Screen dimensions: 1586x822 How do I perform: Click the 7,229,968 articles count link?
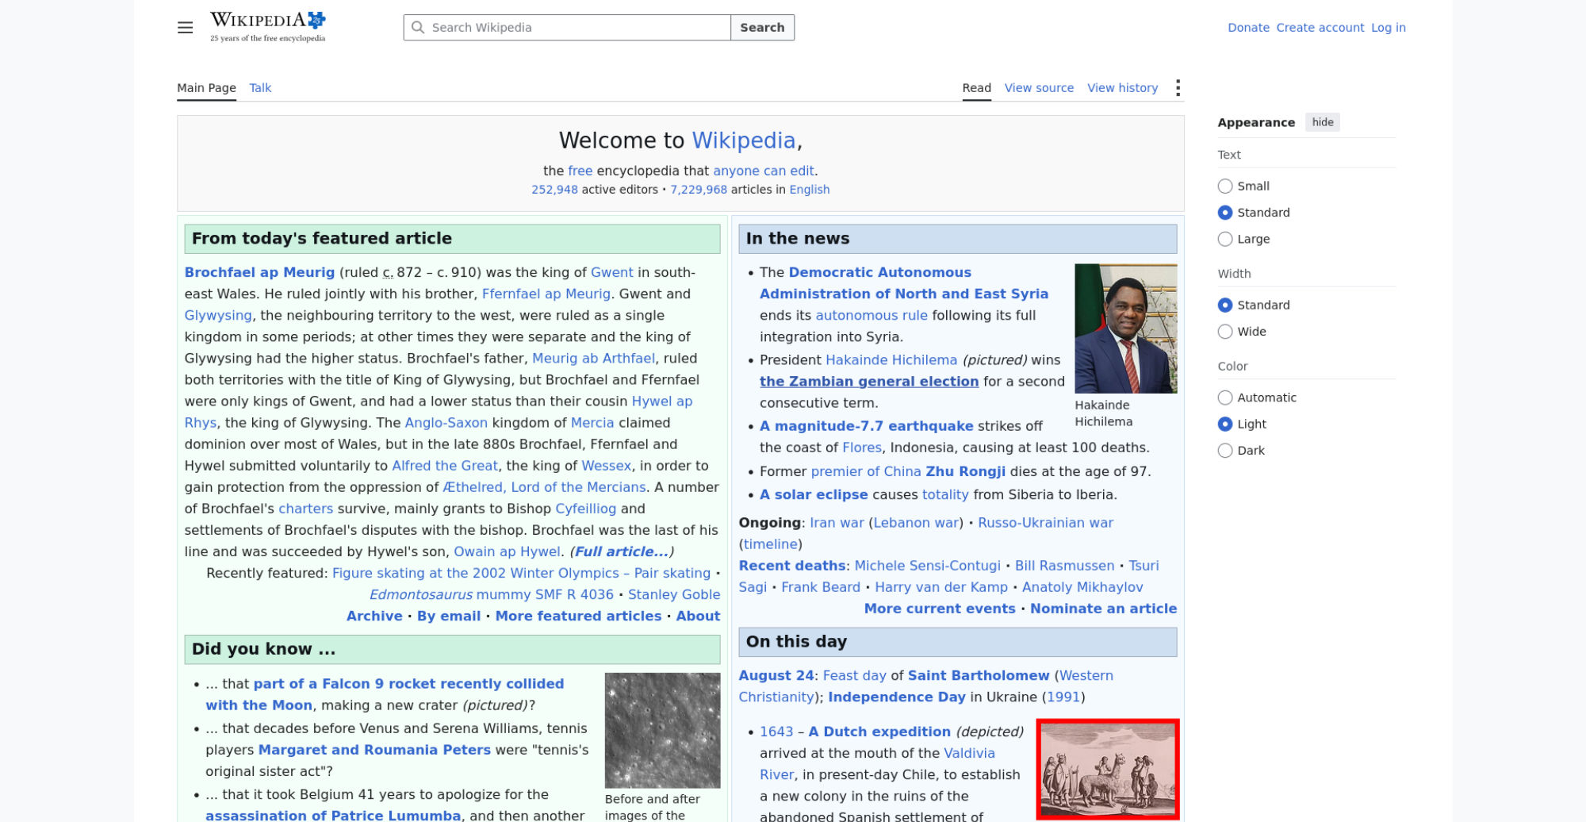699,190
